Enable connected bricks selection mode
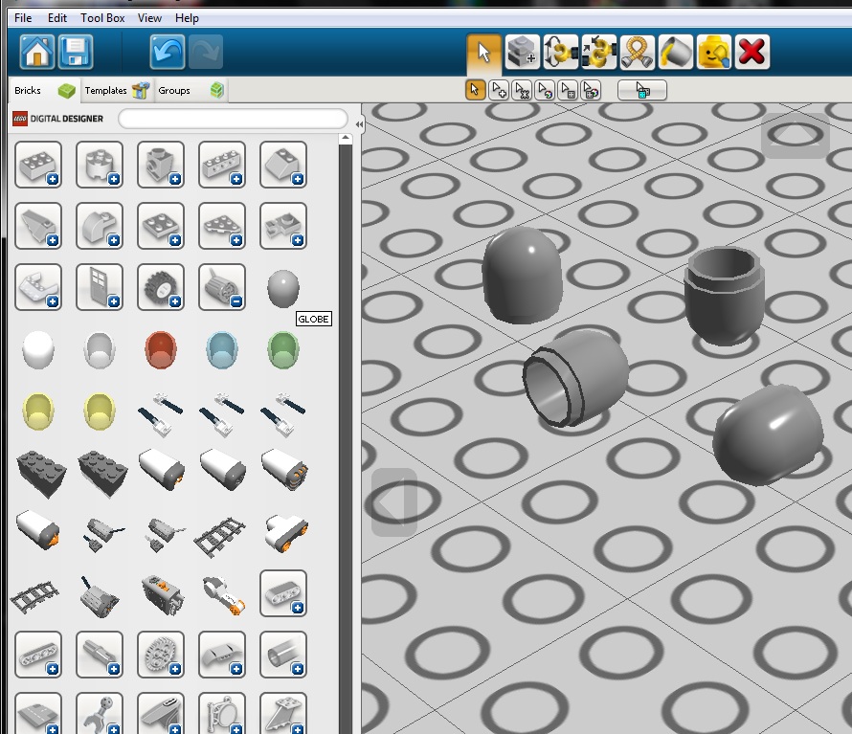852x734 pixels. pos(522,90)
